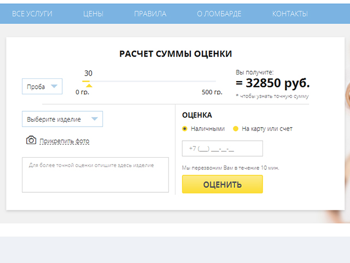Open the ПРАВИЛА menu item
The height and width of the screenshot is (263, 350).
(x=150, y=14)
